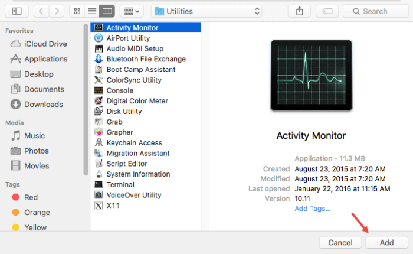The width and height of the screenshot is (413, 254).
Task: Open Desktop in sidebar
Action: pos(32,74)
